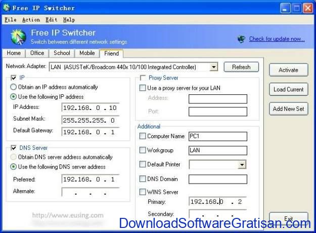The height and width of the screenshot is (233, 316).
Task: Switch to the Home tab
Action: click(x=14, y=53)
